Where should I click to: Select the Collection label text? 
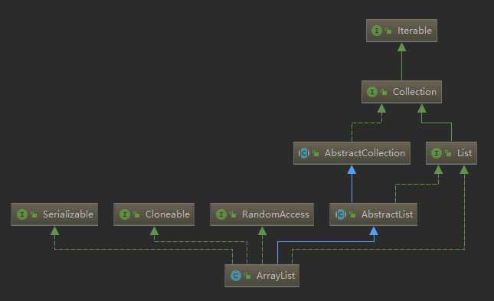[414, 92]
